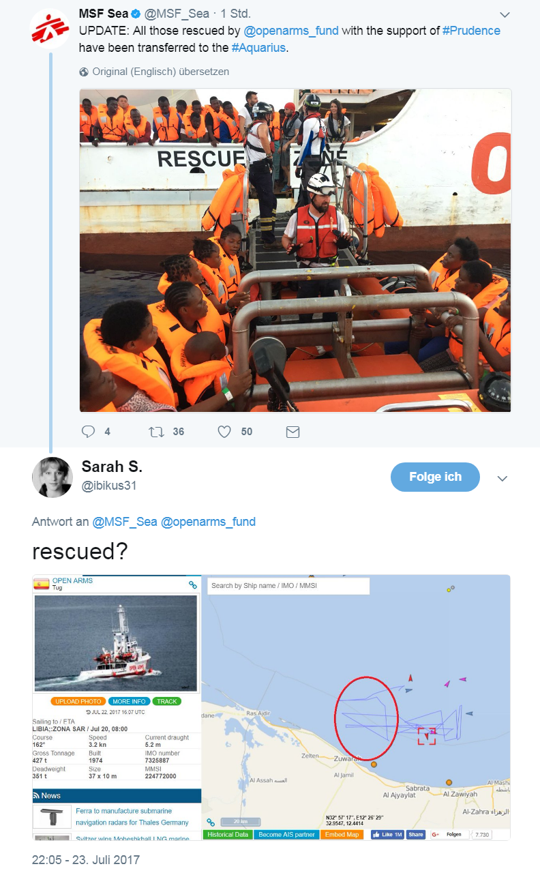
Task: Follow the @openarms_fund mention in the tweet
Action: (x=291, y=31)
